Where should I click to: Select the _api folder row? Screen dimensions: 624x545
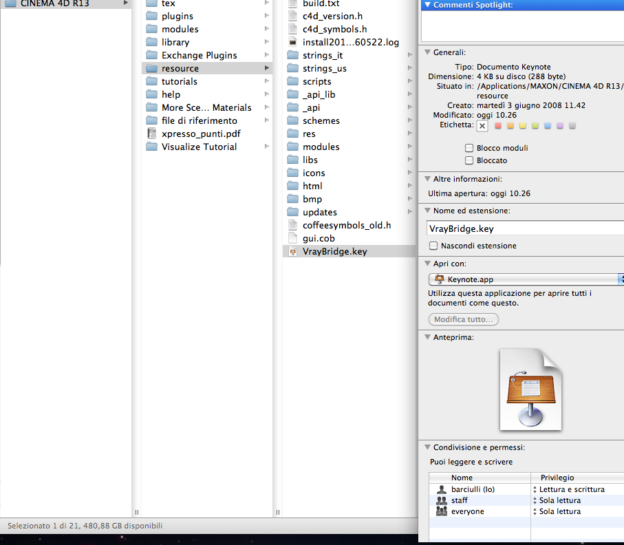point(349,108)
